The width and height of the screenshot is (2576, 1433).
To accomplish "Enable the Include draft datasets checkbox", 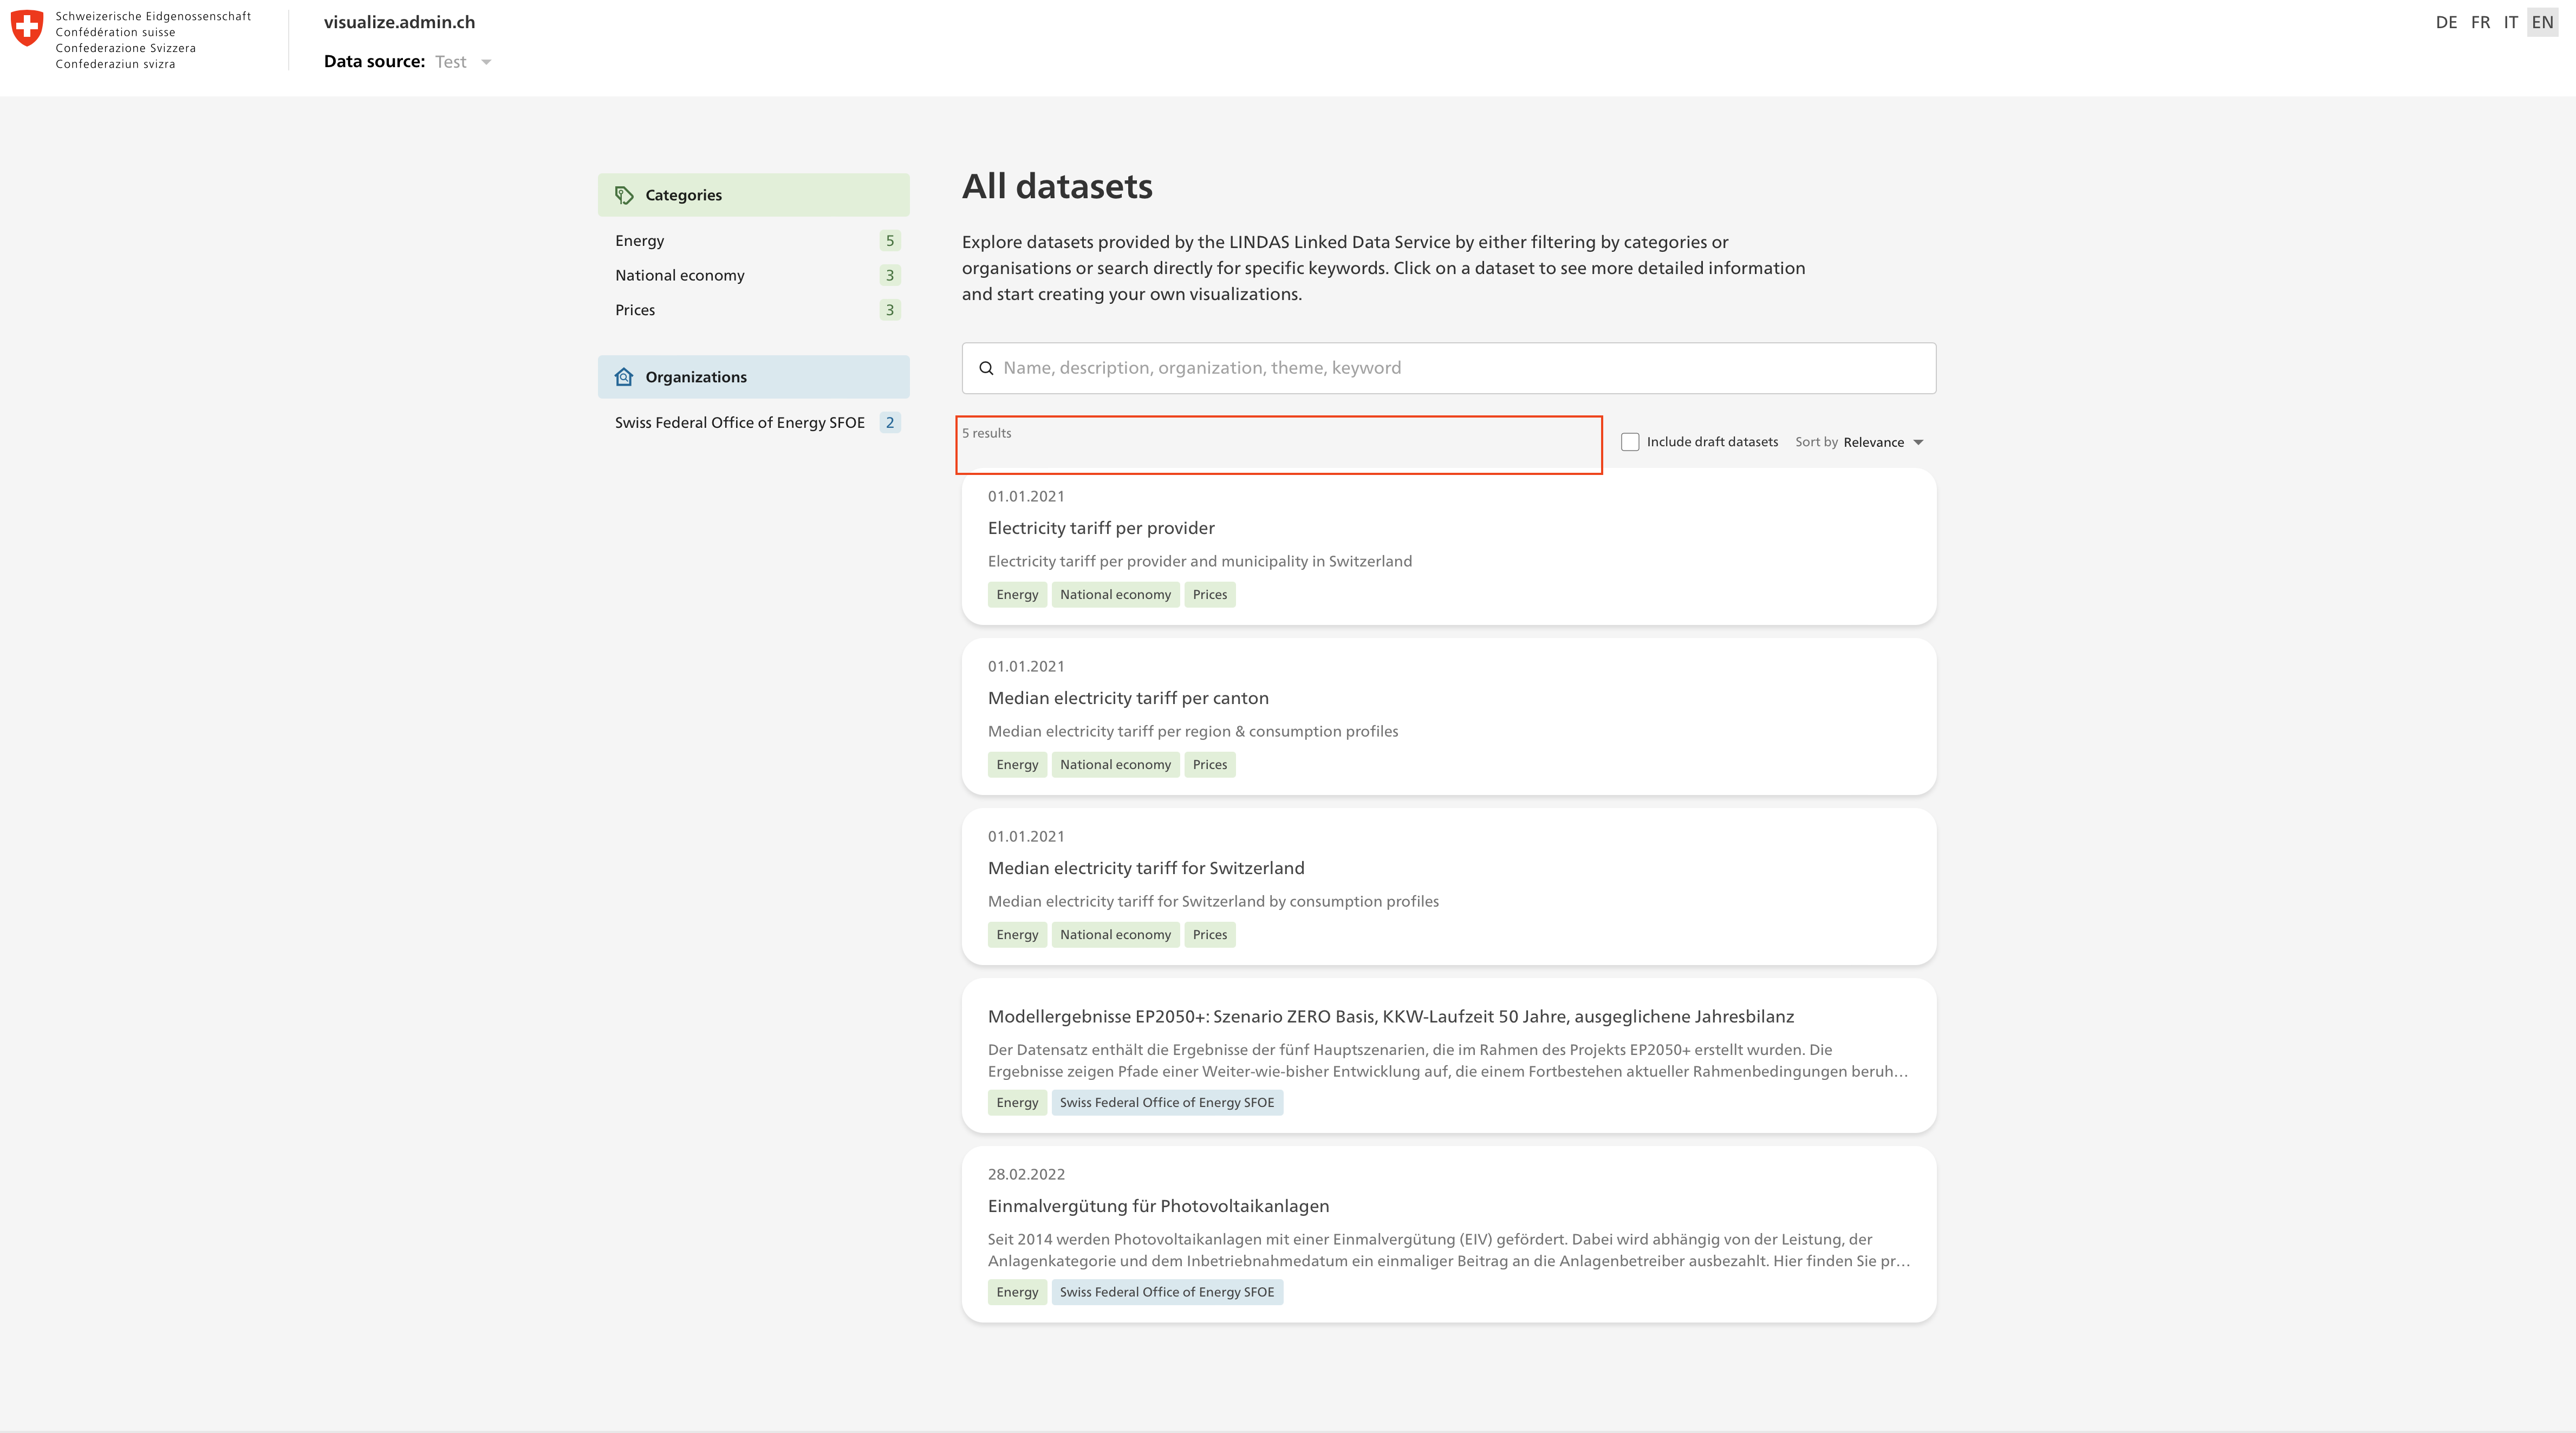I will (x=1629, y=441).
